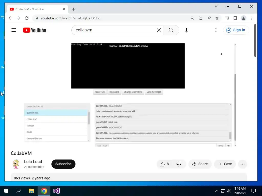Show hidden system tray icons
The width and height of the screenshot is (262, 196).
click(x=216, y=191)
